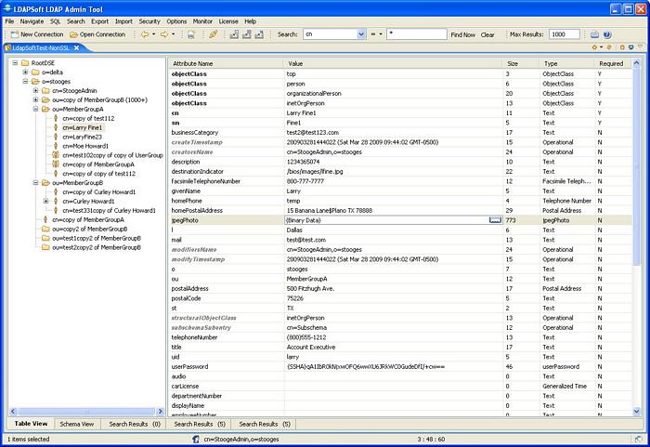Collapse the ou=MemberGroupA tree node
Viewport: 650px width, 447px height.
pyautogui.click(x=34, y=110)
